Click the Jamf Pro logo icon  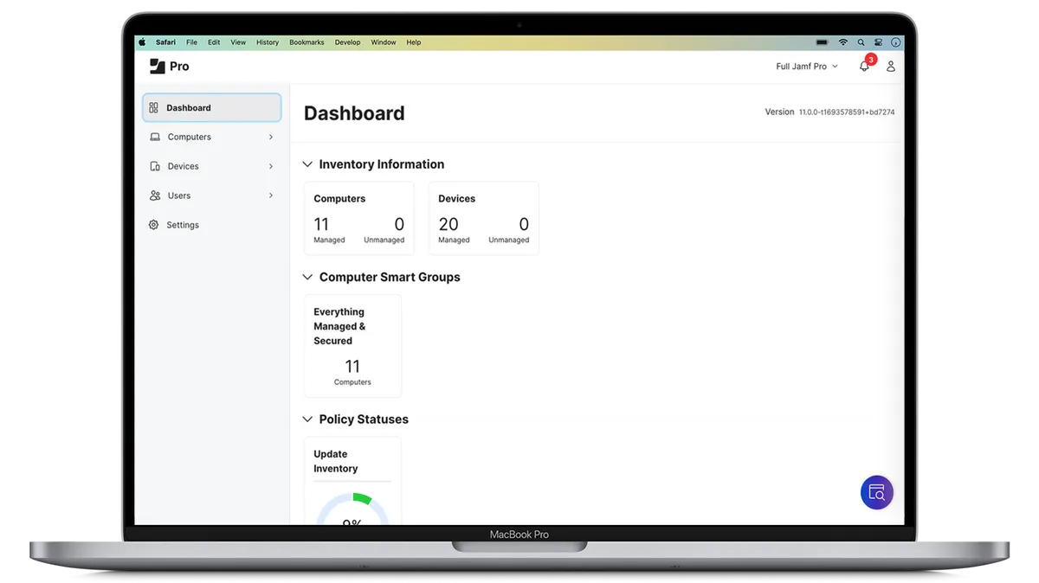click(x=157, y=67)
